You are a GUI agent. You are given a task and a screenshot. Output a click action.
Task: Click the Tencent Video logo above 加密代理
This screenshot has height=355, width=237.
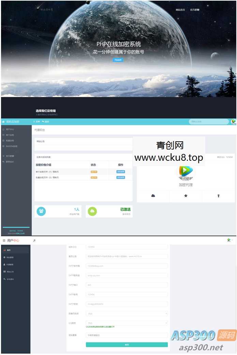(186, 172)
